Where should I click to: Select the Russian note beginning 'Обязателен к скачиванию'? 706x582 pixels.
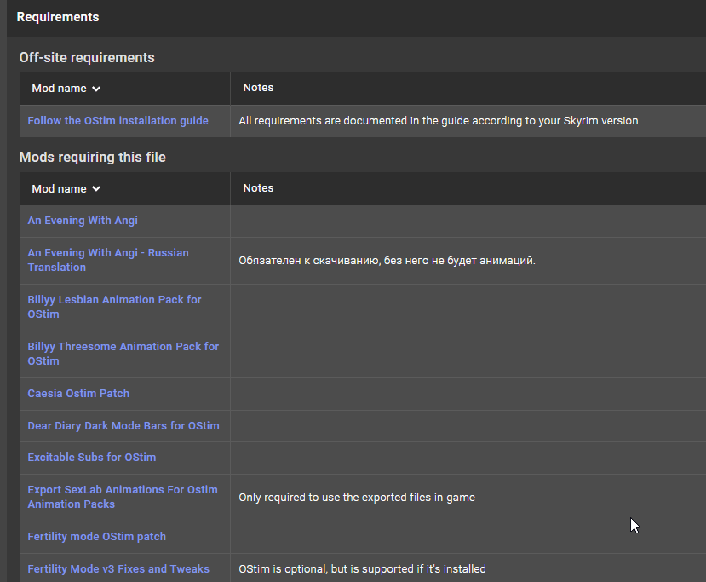pos(387,261)
